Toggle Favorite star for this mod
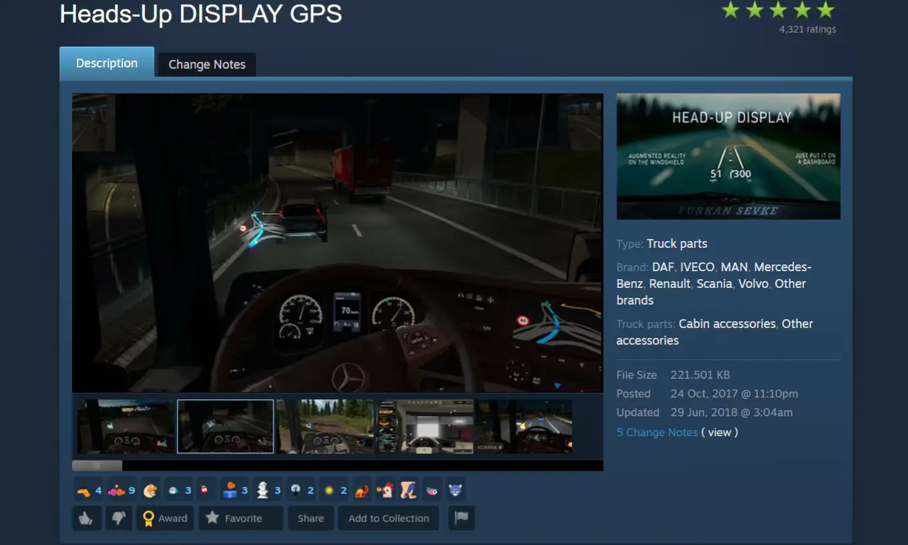Viewport: 908px width, 545px height. coord(234,518)
